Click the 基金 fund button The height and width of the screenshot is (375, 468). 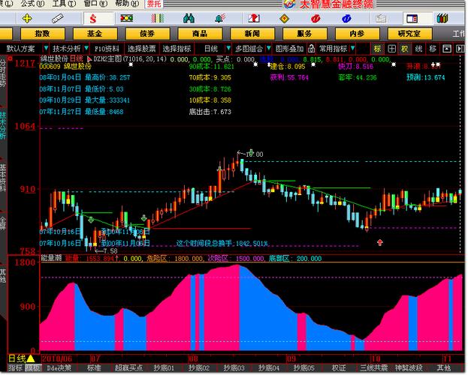[94, 33]
